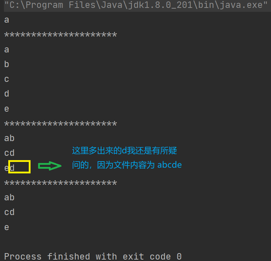Viewport: 271px width, 261px height.
Task: Click the asterisk row below the yellow box
Action: (x=60, y=183)
